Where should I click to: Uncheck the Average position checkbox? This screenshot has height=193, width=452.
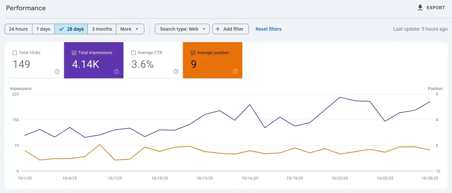pyautogui.click(x=193, y=53)
